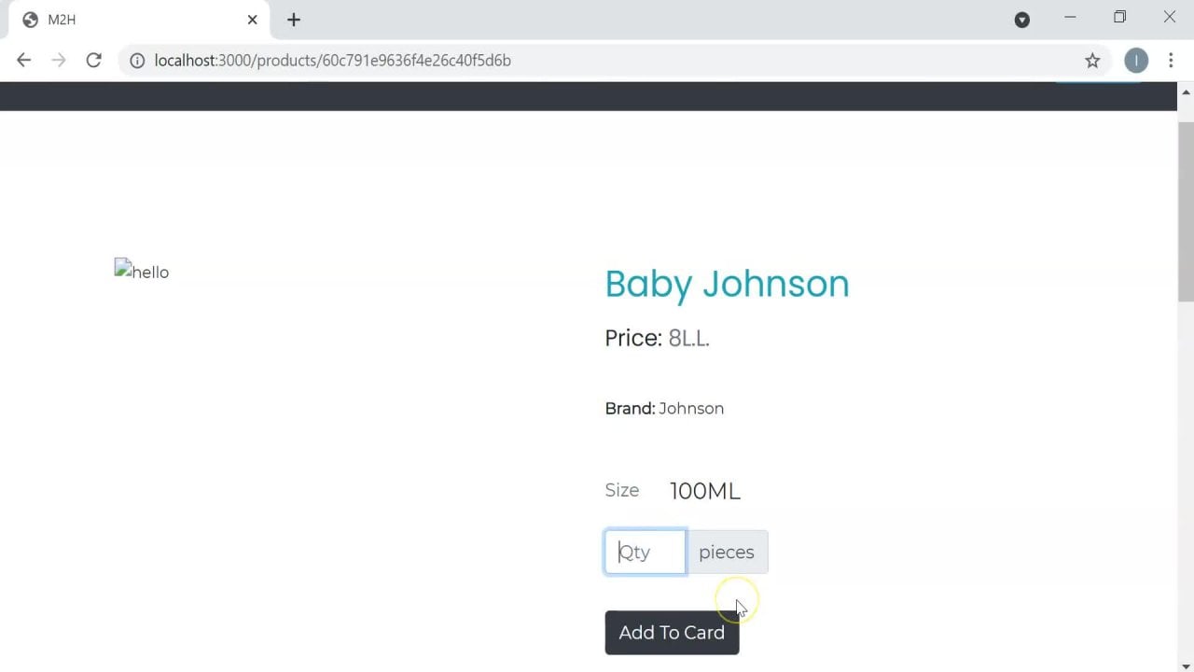Click the browser forward arrow

click(x=59, y=61)
